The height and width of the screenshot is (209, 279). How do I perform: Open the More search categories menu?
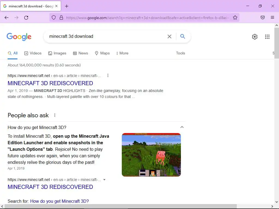pos(122,53)
